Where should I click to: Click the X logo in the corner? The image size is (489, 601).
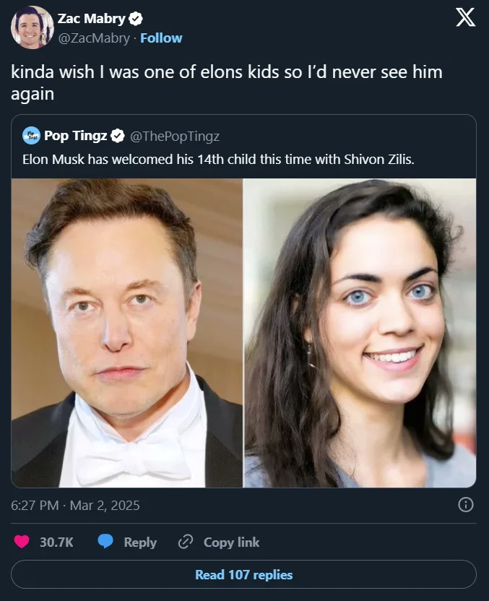(x=466, y=19)
